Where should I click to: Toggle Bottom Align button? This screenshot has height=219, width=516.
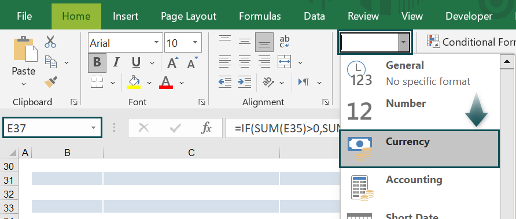264,42
